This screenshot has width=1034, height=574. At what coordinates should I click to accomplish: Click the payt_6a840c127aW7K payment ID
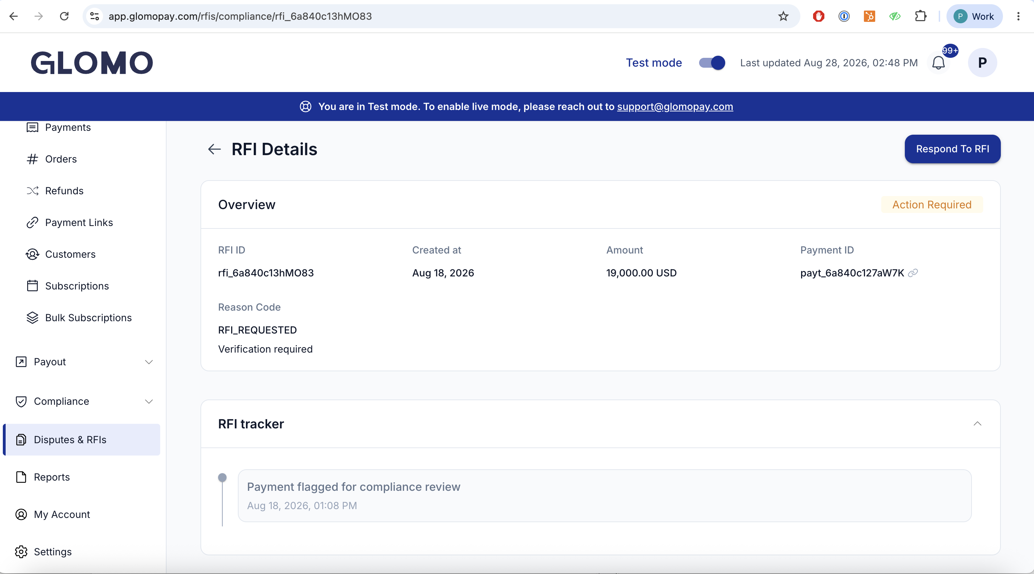point(852,273)
